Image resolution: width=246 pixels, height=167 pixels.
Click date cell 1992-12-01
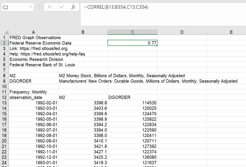tap(34, 157)
